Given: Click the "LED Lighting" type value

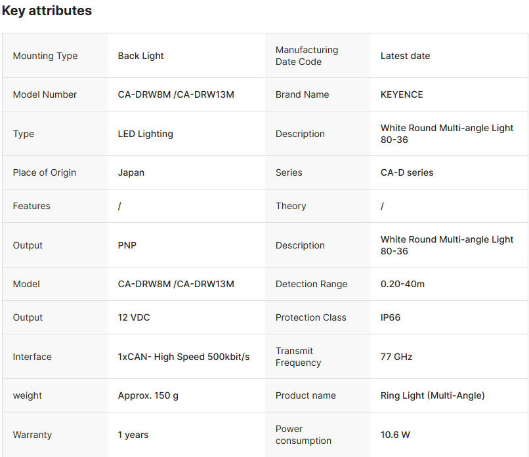Looking at the screenshot, I should click(146, 134).
